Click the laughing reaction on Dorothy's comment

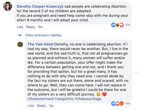coord(117,25)
